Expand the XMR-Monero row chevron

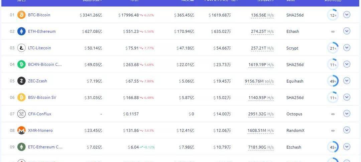click(x=347, y=130)
